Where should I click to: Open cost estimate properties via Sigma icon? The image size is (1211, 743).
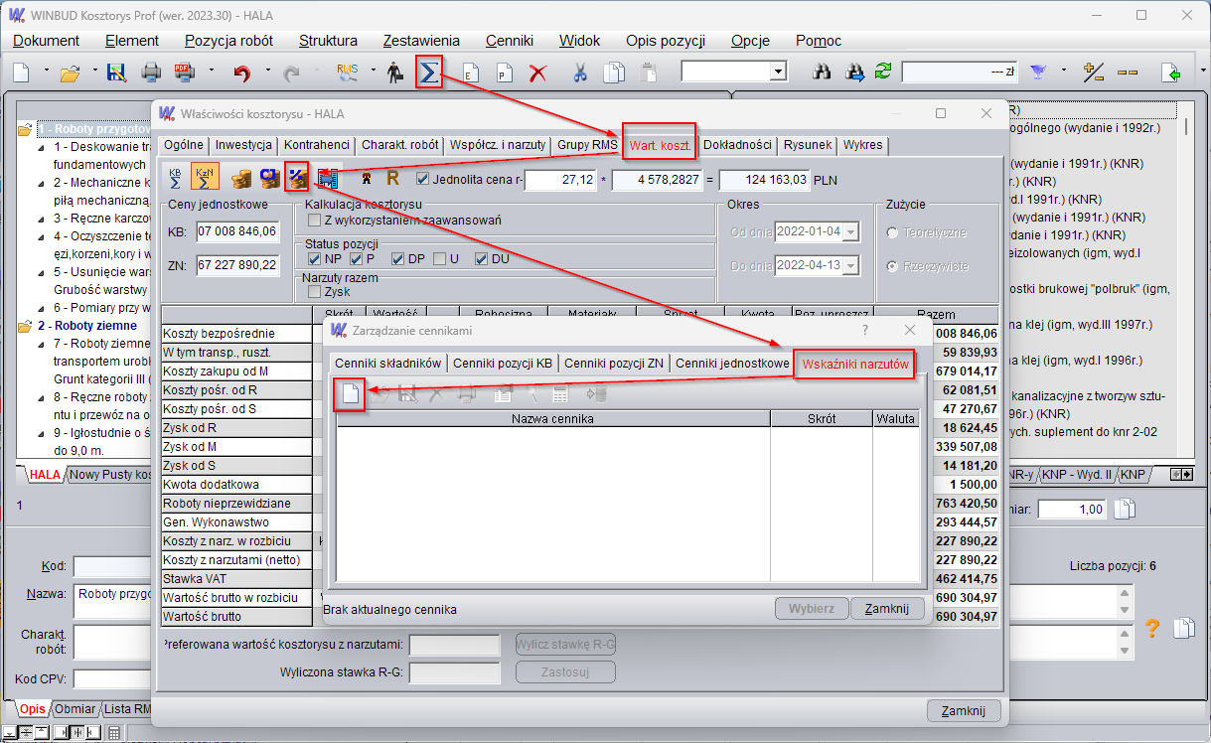point(428,72)
